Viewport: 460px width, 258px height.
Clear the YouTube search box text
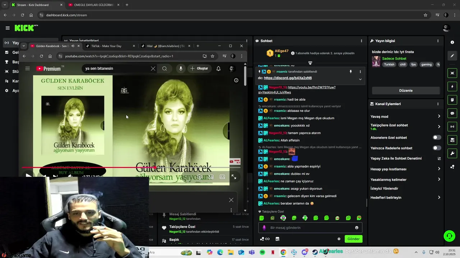pos(153,68)
